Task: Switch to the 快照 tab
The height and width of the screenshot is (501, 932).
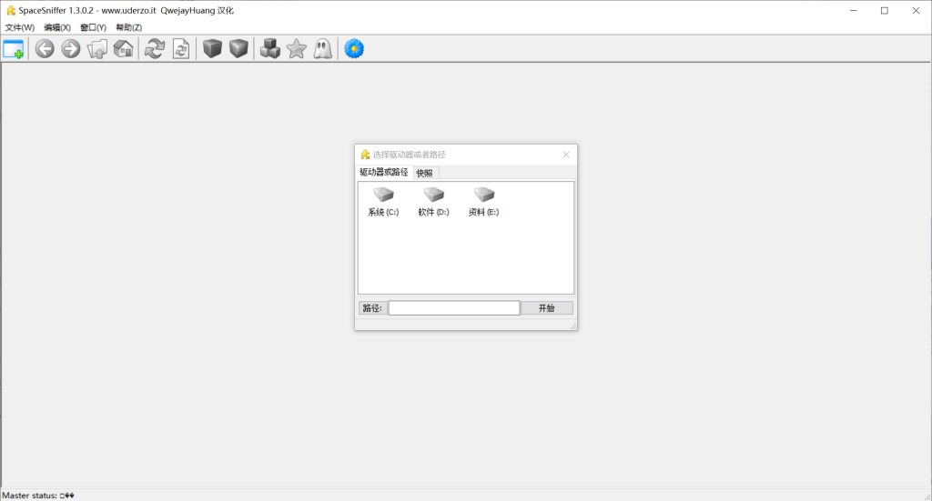Action: click(425, 173)
